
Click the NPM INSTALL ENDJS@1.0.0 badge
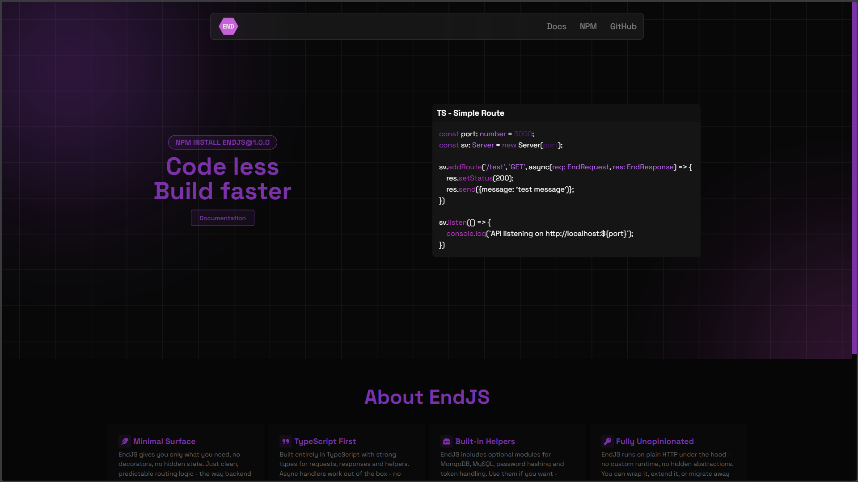(222, 143)
